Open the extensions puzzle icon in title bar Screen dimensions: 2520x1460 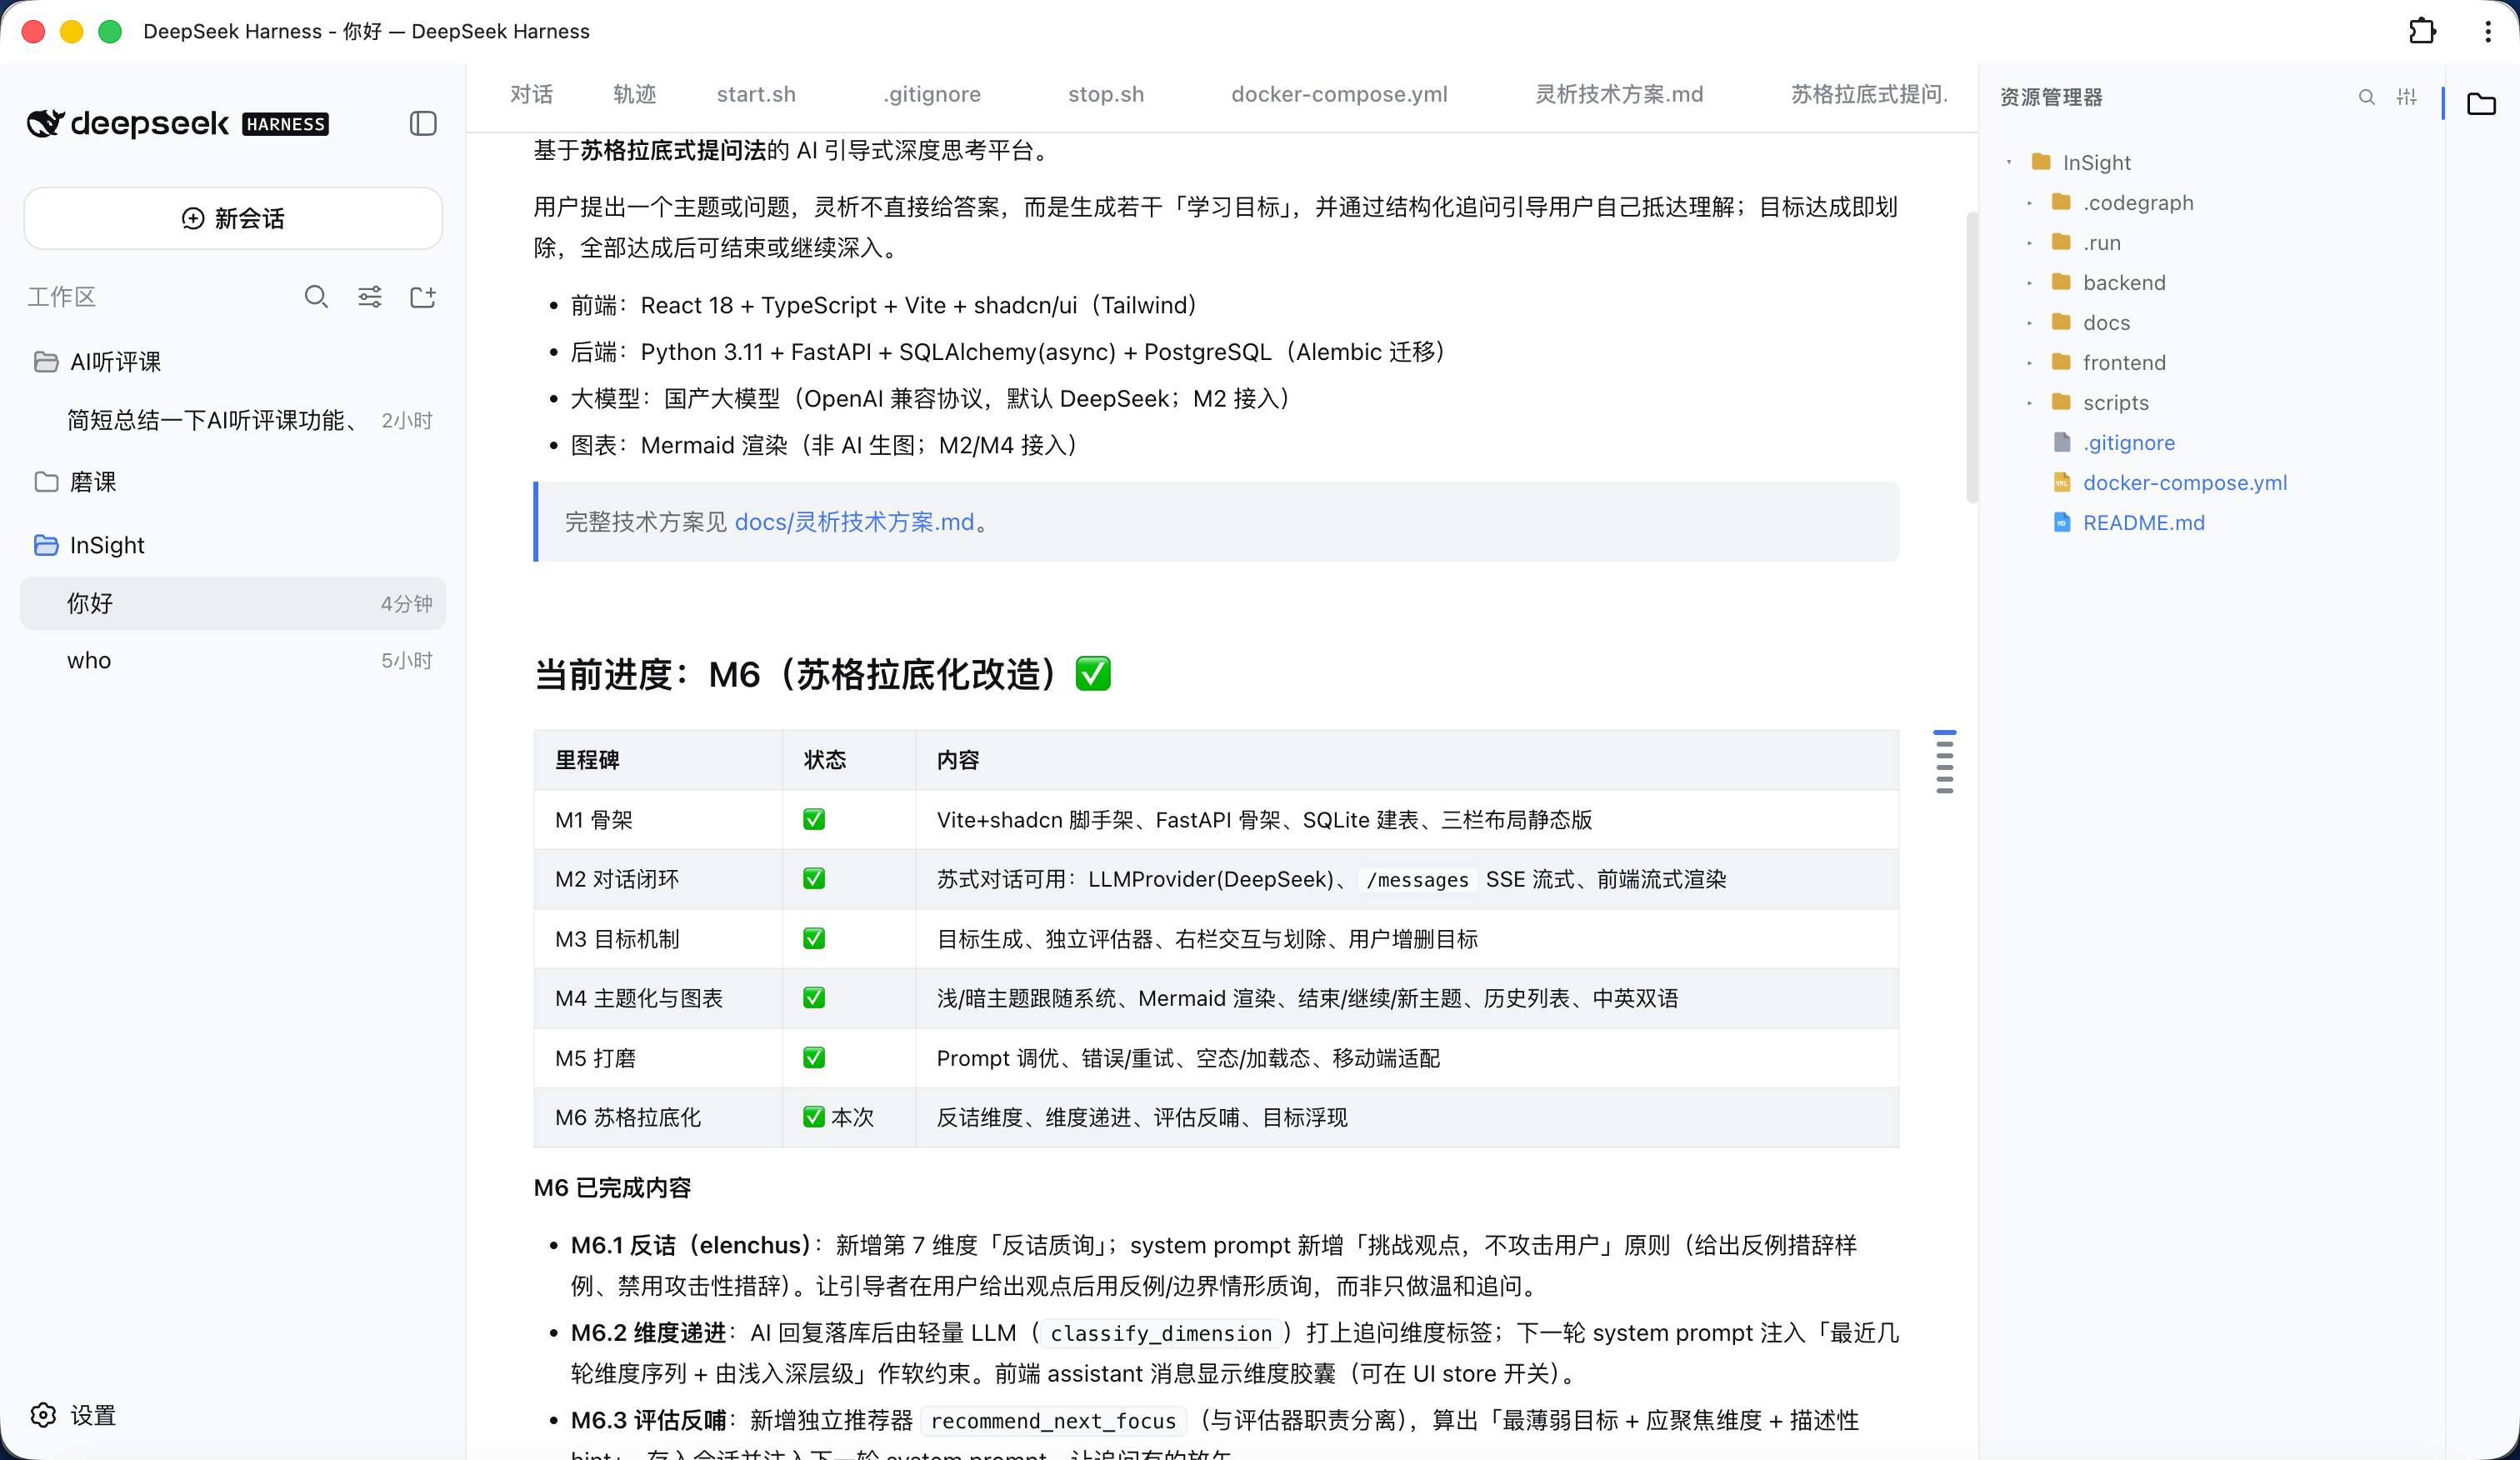tap(2422, 31)
